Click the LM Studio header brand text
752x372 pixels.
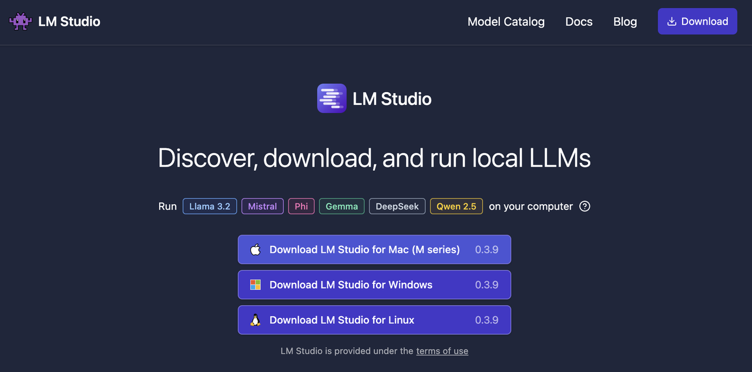[69, 22]
